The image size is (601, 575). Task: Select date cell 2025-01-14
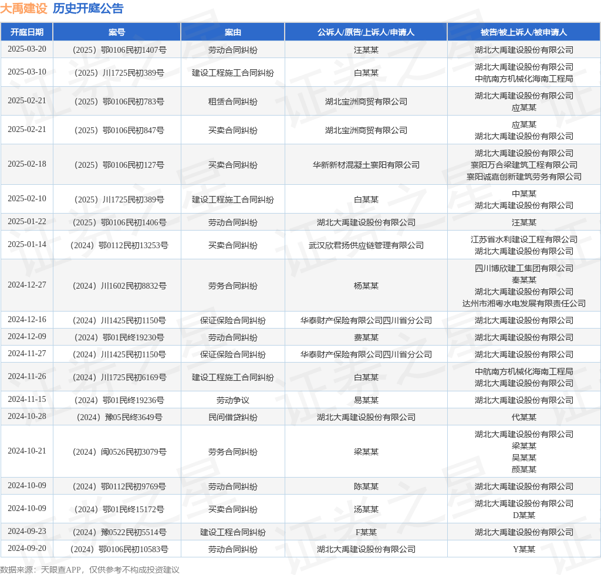point(27,244)
